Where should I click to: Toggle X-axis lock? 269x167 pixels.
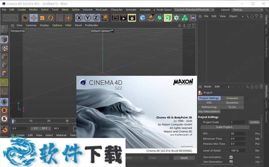tap(79, 18)
